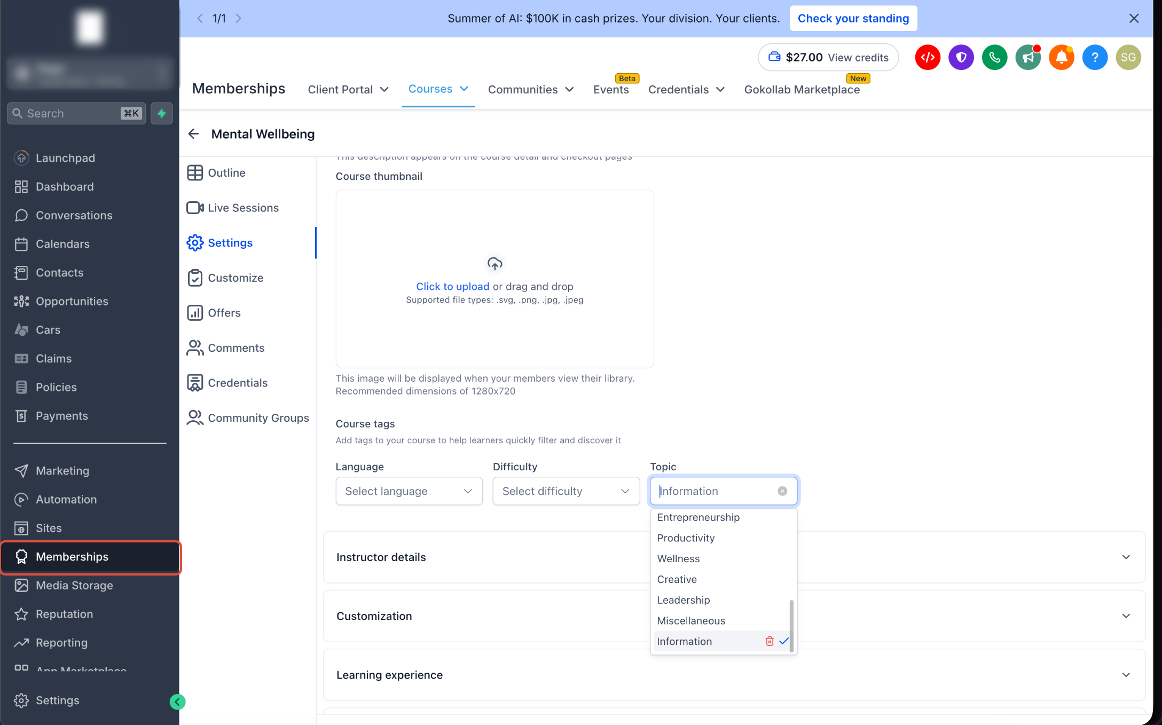Go back using arrow beside Mental Wellbeing
This screenshot has width=1162, height=725.
click(x=193, y=134)
